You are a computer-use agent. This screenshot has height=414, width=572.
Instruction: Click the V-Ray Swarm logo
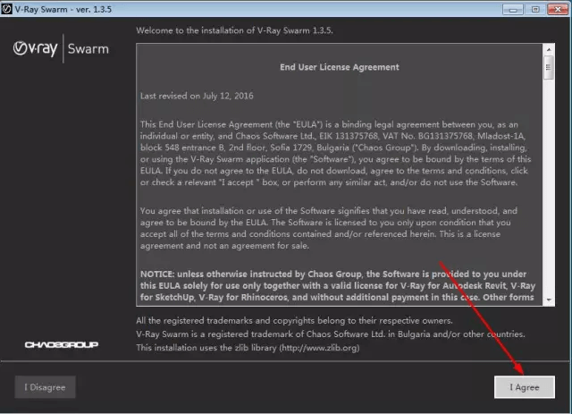point(61,48)
